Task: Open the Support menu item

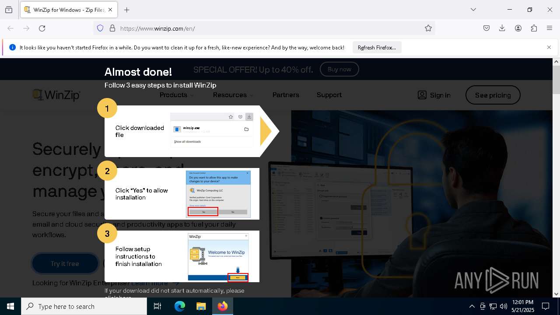Action: 329,95
